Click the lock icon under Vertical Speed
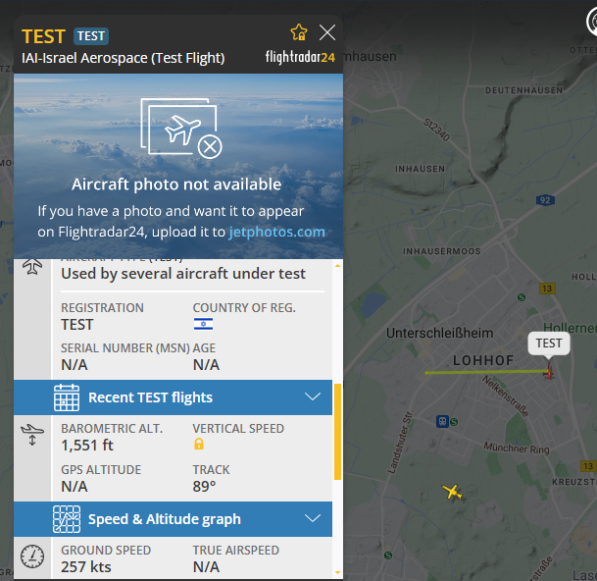597x581 pixels. (199, 445)
